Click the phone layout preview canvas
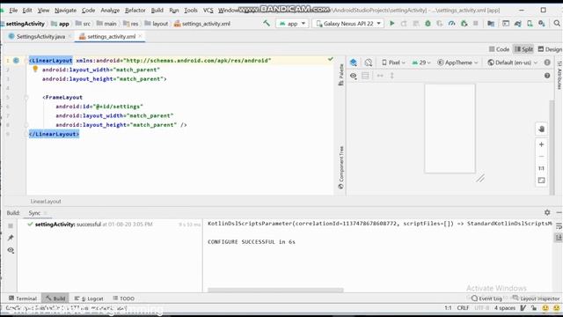The image size is (563, 317). coord(450,129)
